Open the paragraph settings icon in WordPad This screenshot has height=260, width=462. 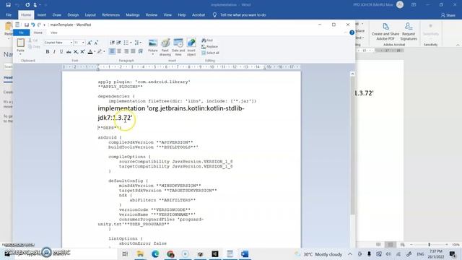(141, 51)
